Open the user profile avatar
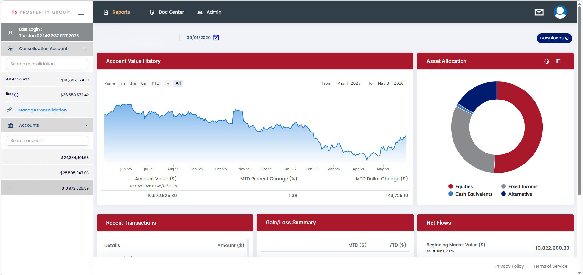Screen dimensions: 583x275 click(560, 12)
